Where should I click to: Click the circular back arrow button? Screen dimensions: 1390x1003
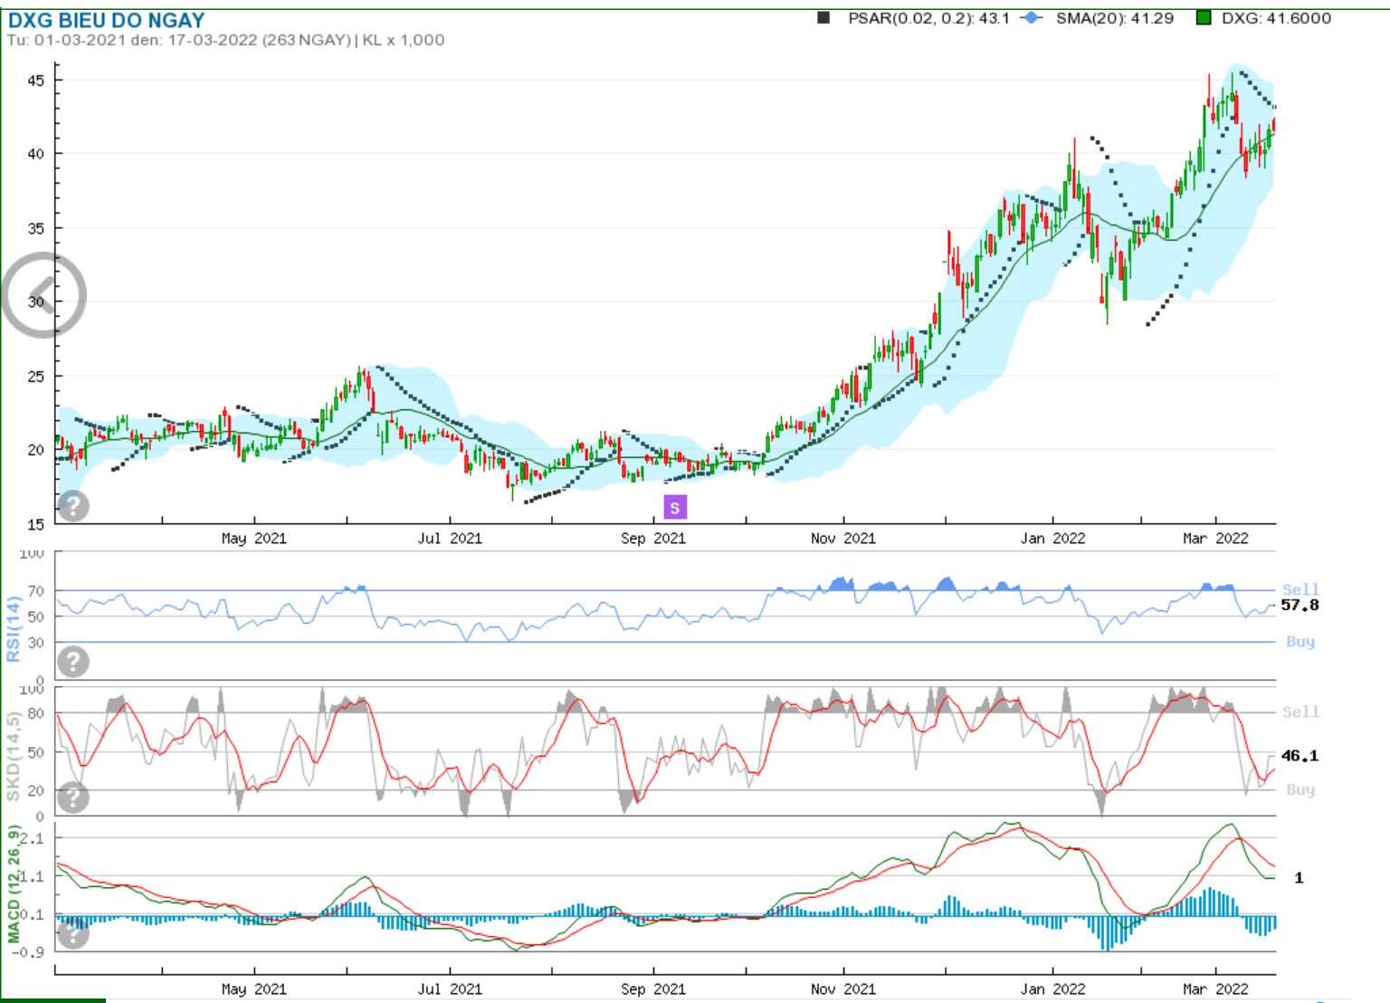pos(43,295)
